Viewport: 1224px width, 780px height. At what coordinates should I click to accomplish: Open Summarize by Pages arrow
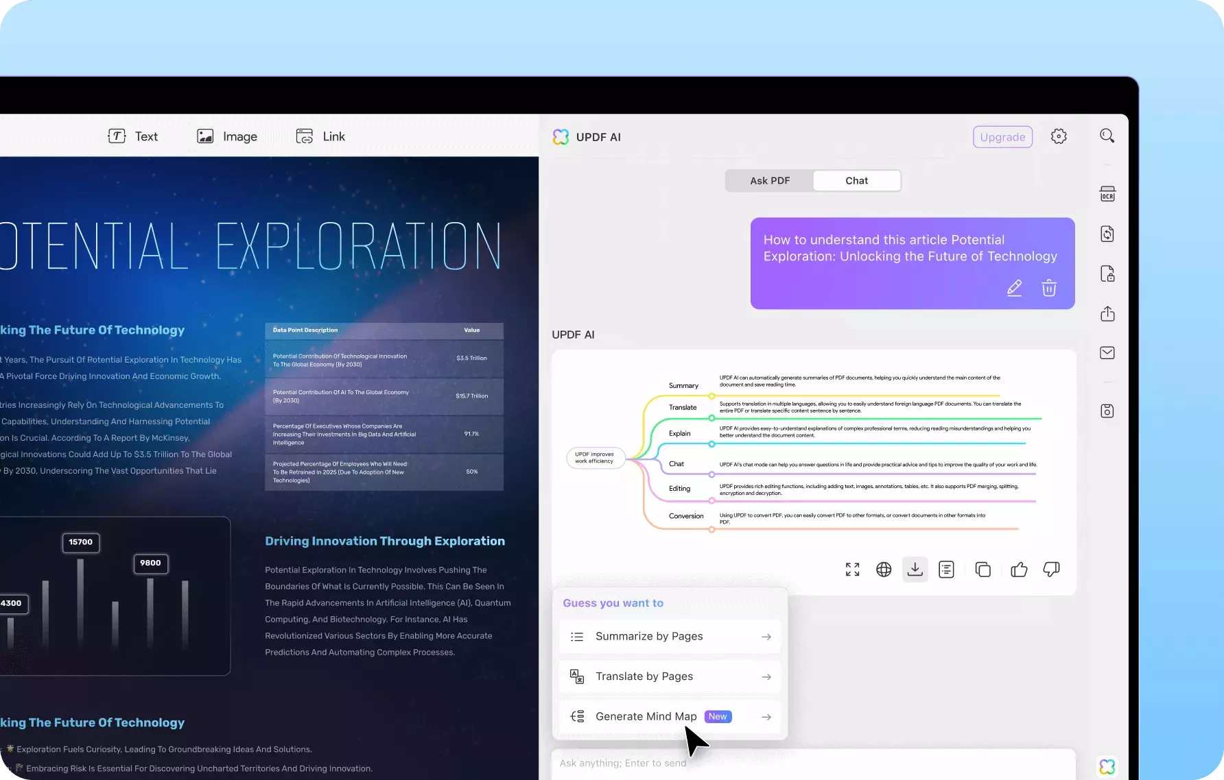[x=766, y=637]
